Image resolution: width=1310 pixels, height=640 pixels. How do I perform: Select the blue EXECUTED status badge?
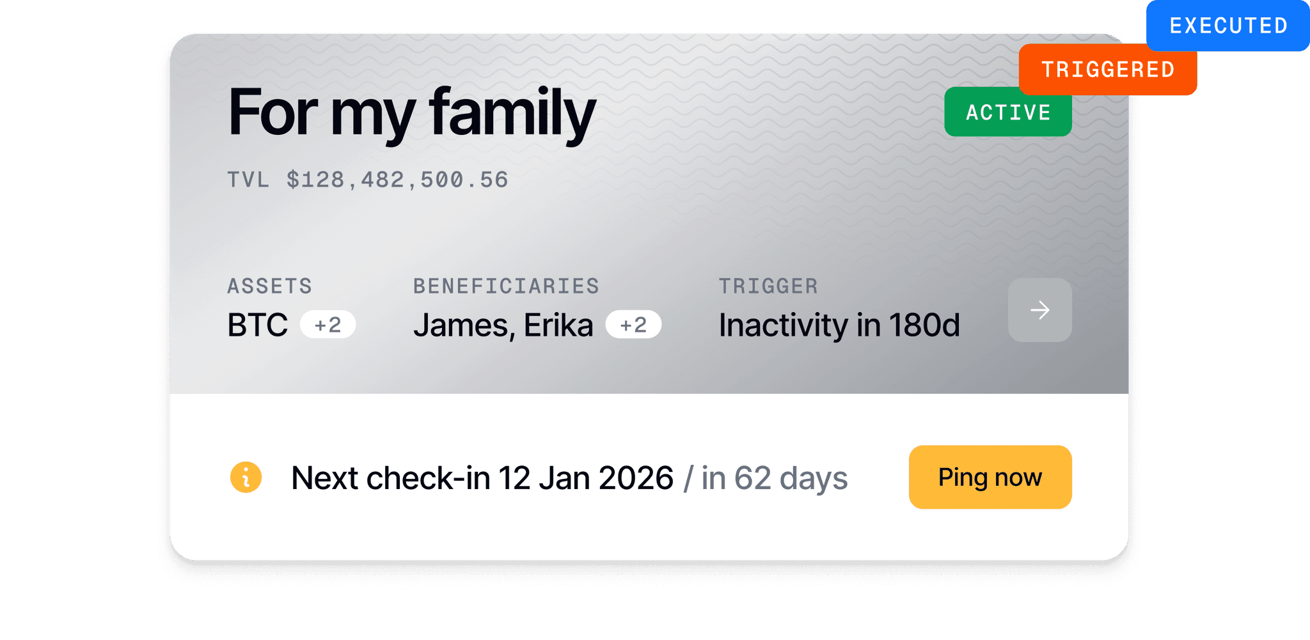pos(1227,26)
